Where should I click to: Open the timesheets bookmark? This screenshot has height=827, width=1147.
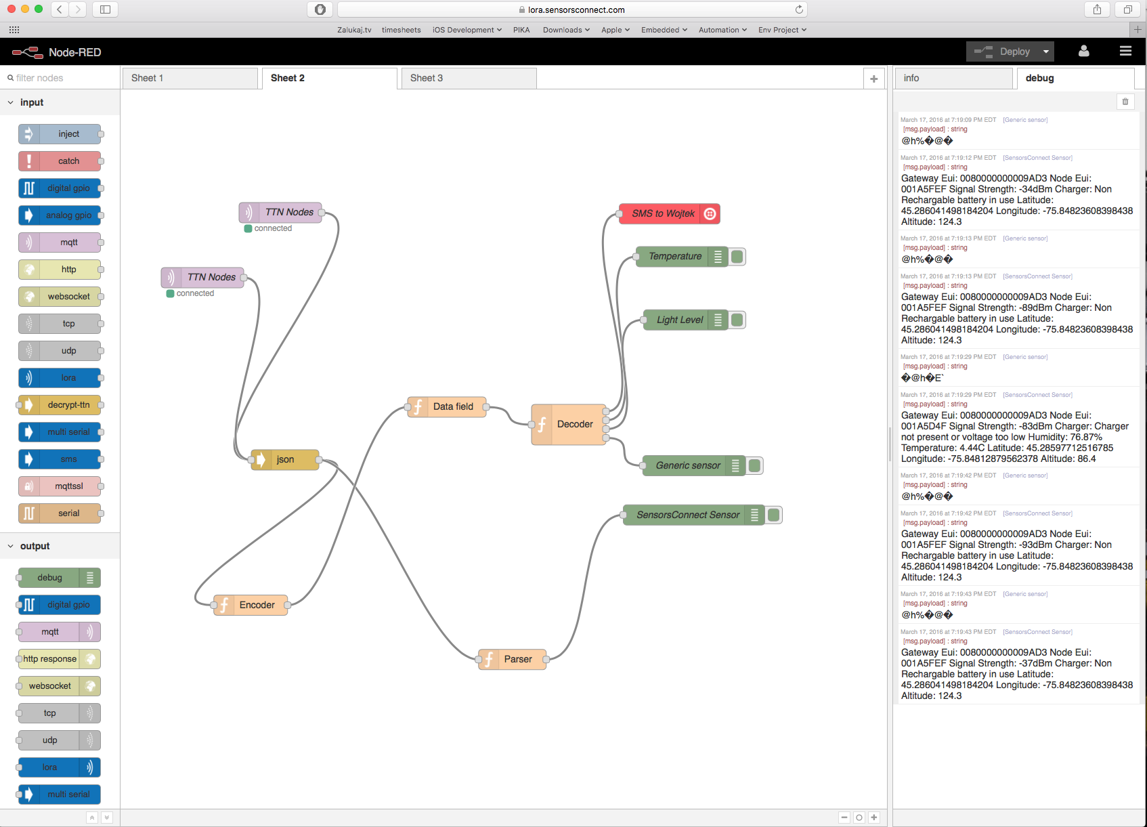tap(401, 30)
